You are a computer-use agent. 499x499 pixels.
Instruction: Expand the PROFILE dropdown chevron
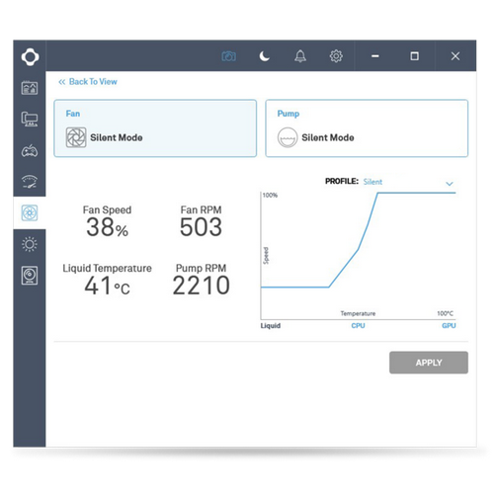click(450, 184)
